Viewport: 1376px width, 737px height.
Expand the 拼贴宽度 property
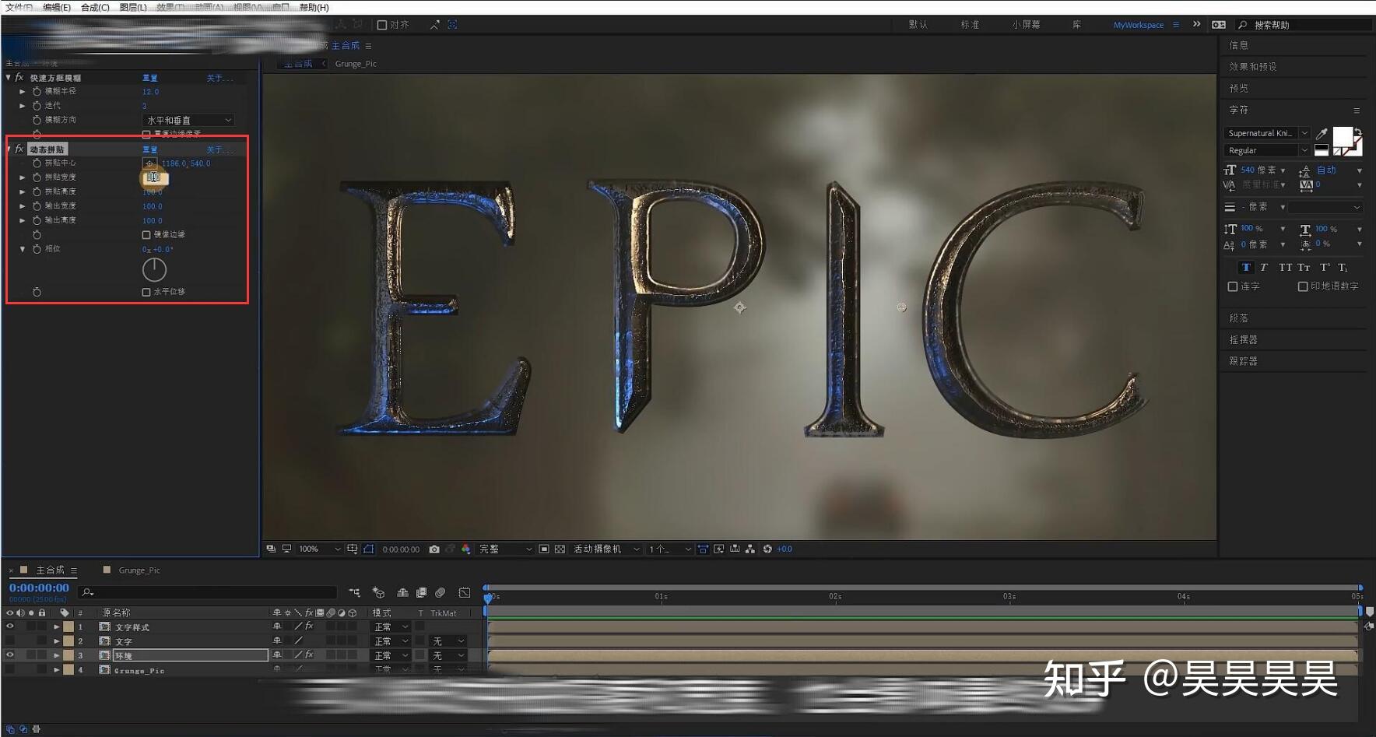23,177
